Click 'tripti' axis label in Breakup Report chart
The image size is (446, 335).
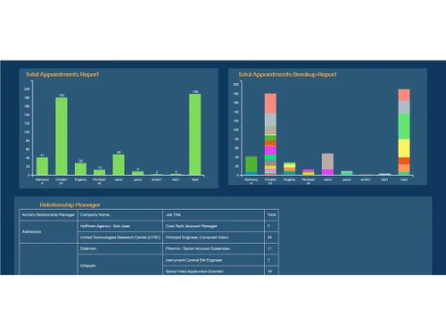coord(404,180)
